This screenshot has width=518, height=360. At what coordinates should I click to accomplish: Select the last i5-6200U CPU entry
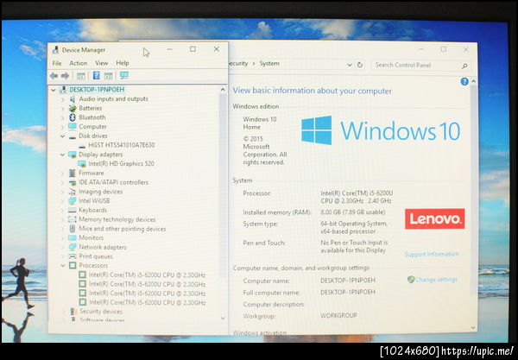pos(148,302)
